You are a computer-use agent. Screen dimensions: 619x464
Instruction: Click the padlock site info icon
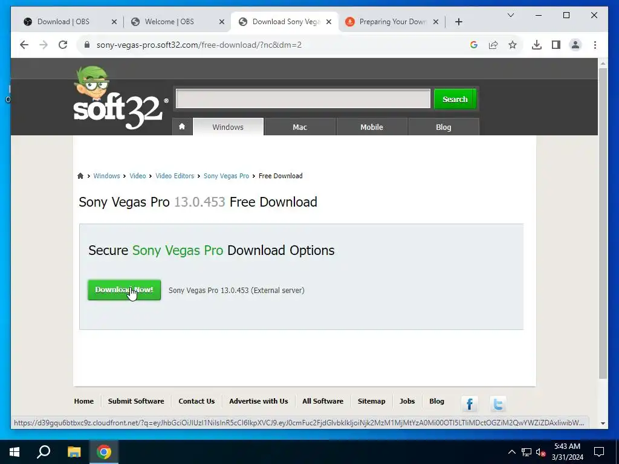[87, 45]
